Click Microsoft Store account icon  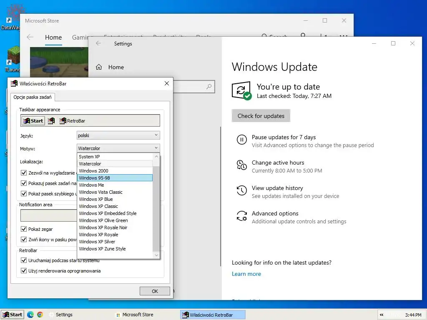(x=303, y=35)
